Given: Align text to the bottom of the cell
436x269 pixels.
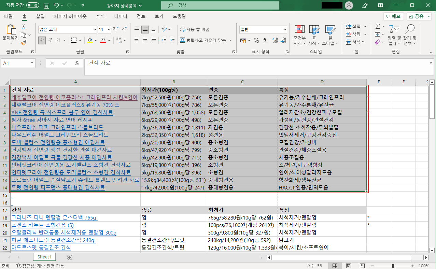Looking at the screenshot, I should 153,29.
